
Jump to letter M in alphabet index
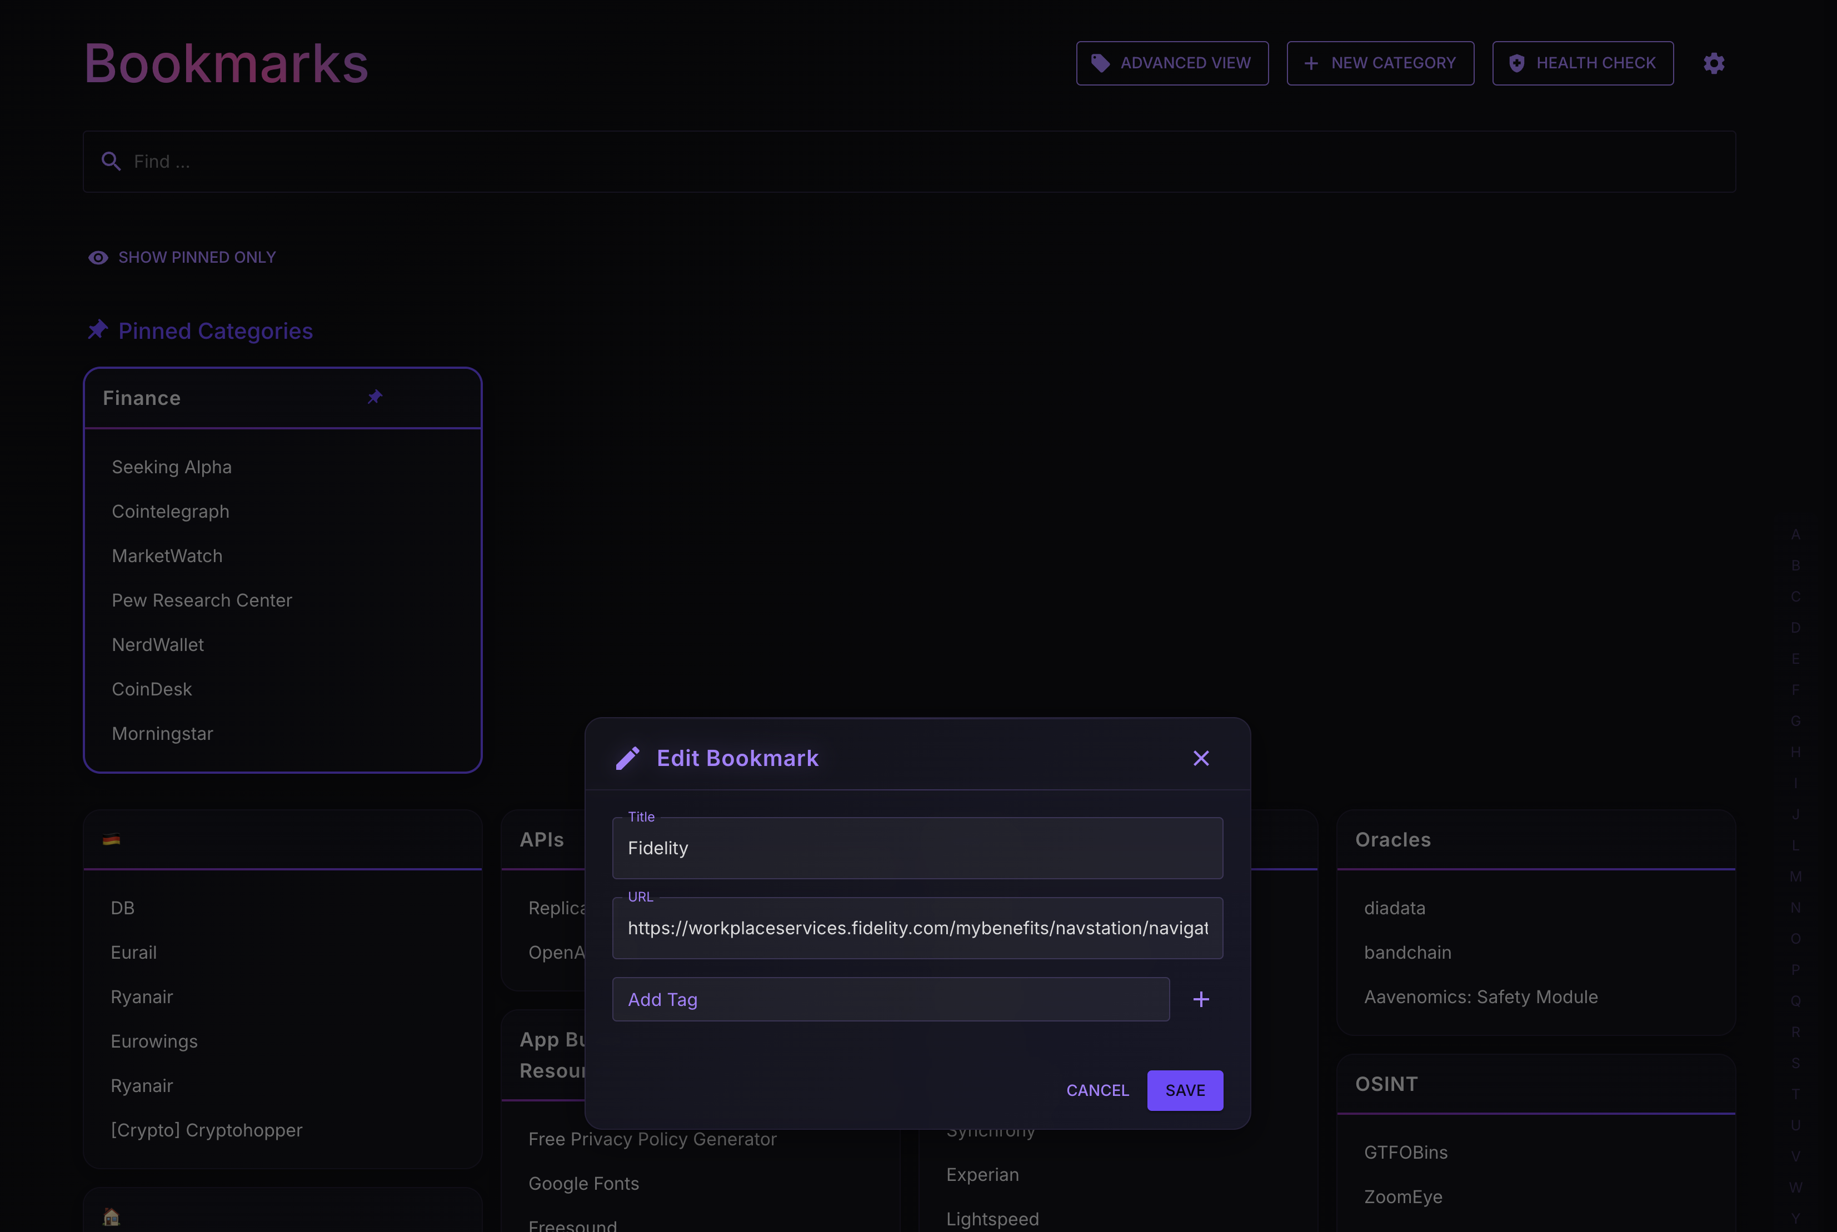coord(1795,876)
